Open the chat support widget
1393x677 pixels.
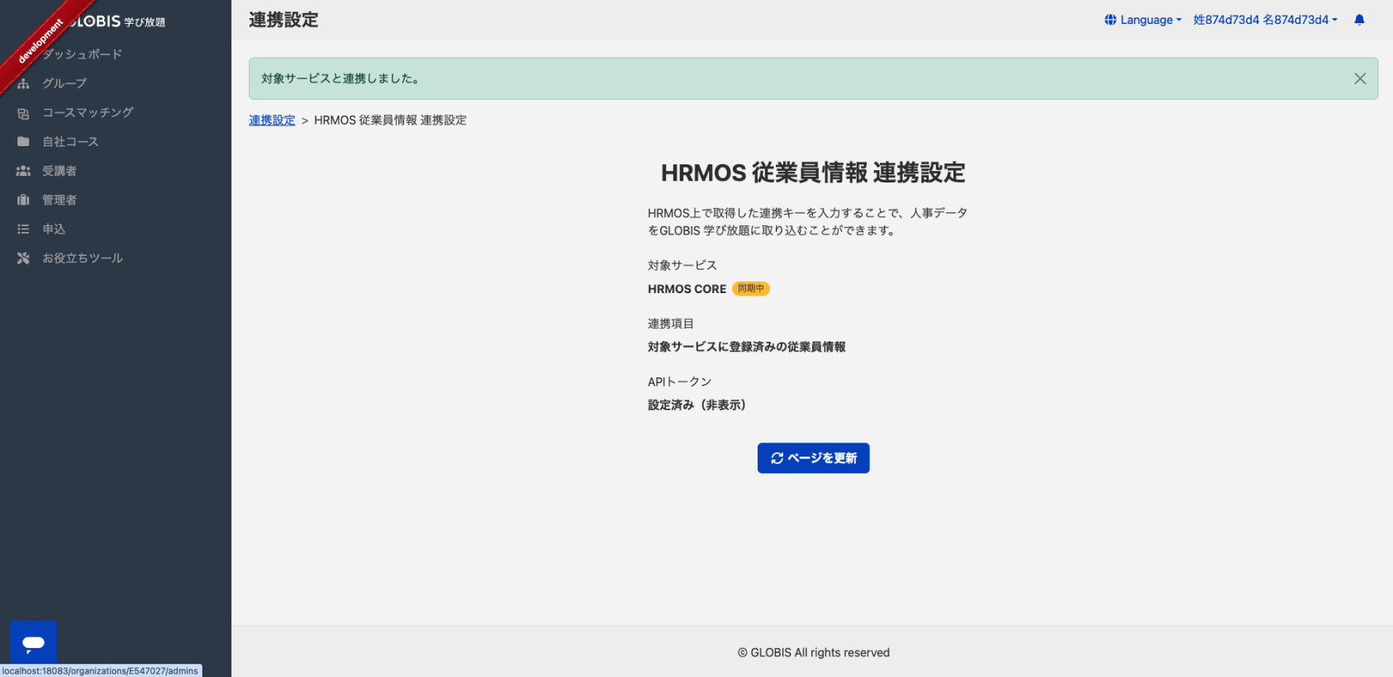[33, 642]
